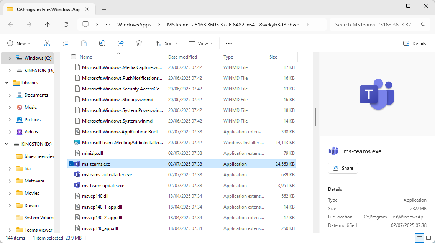Screen dimensions: 435x243
Task: Copy ms-teams.exe using the toolbar icon
Action: [x=65, y=43]
